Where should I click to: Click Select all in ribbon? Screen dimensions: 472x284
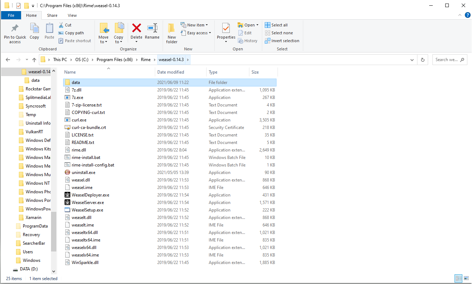coord(276,25)
